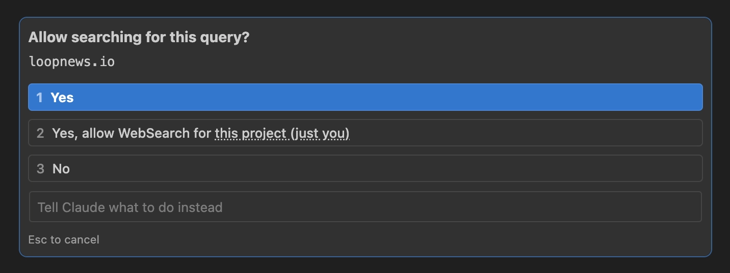This screenshot has height=273, width=730.
Task: Click the dark background above the dialog
Action: click(x=365, y=8)
